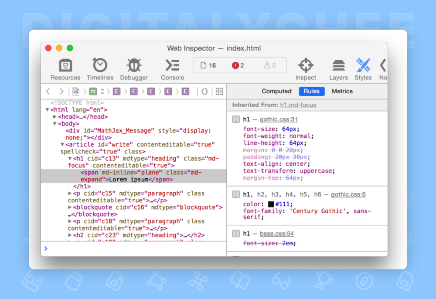Click the error count showing 2

pos(238,65)
